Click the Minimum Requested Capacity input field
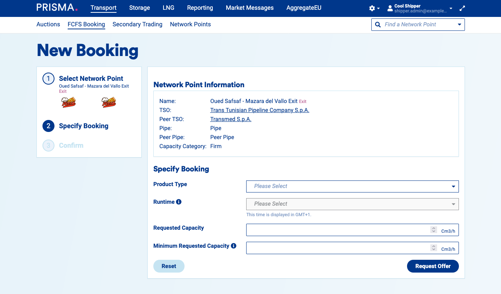This screenshot has width=501, height=294. pyautogui.click(x=353, y=248)
